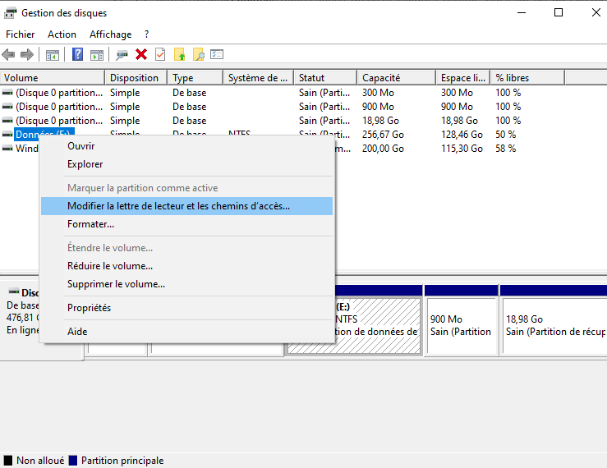Choose Explorer in the context menu

pyautogui.click(x=186, y=164)
